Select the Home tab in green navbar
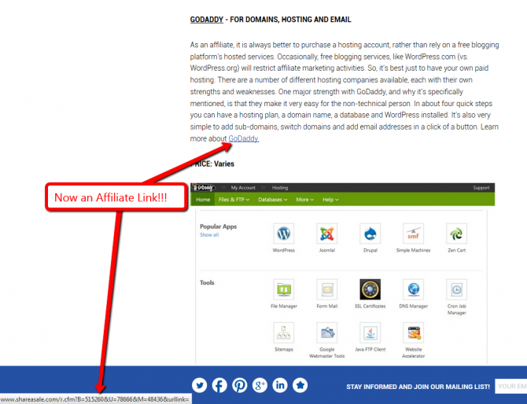Screen dimensions: 527x404 click(x=203, y=200)
